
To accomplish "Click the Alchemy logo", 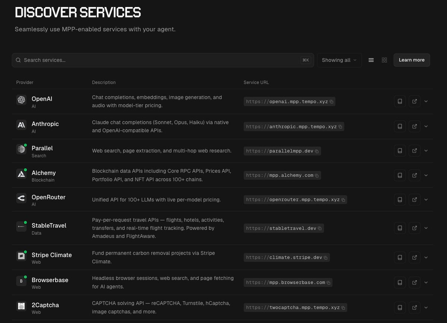I will pyautogui.click(x=21, y=174).
